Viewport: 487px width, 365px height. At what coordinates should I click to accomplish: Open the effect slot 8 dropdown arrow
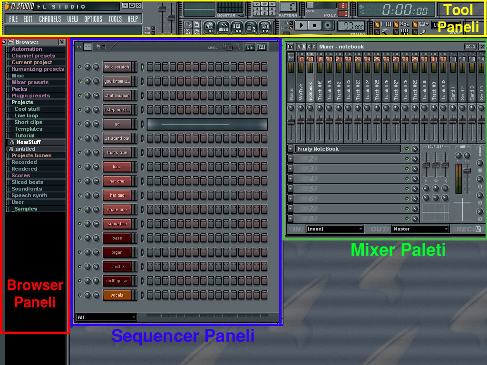(x=290, y=219)
